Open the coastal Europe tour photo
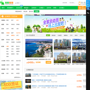The height and width of the screenshot is (90, 90). (39, 48)
